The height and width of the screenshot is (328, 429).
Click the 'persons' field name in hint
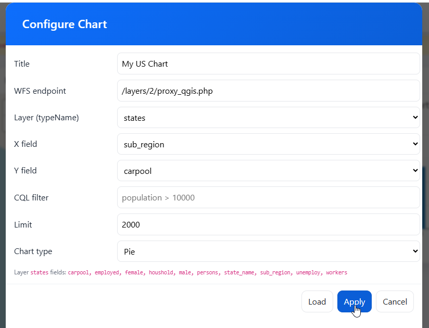pyautogui.click(x=207, y=272)
